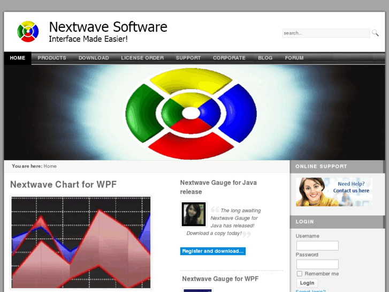Open the Corporate menu

(229, 58)
